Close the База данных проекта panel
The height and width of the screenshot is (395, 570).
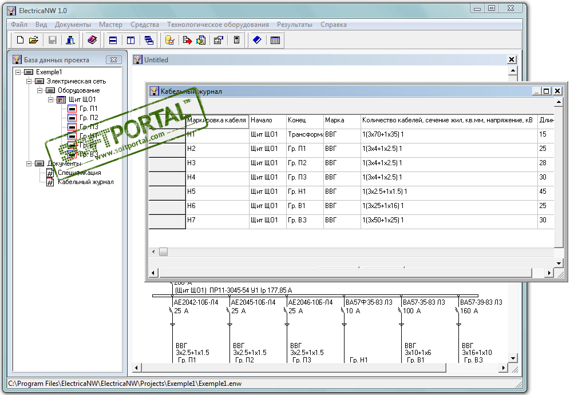coord(113,60)
